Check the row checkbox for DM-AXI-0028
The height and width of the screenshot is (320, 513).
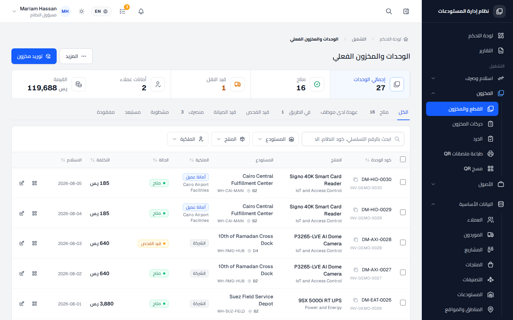point(403,242)
